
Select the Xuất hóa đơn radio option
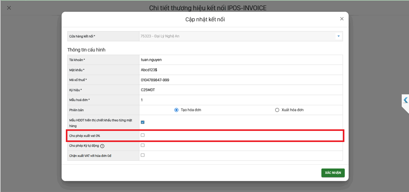[x=277, y=110]
